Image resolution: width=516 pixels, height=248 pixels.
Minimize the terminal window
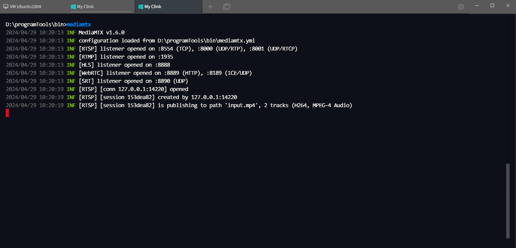(477, 5)
